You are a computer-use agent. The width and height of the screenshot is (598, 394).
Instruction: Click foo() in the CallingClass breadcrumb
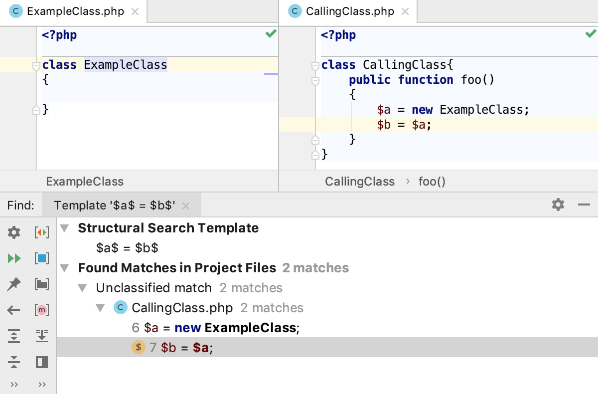[432, 181]
